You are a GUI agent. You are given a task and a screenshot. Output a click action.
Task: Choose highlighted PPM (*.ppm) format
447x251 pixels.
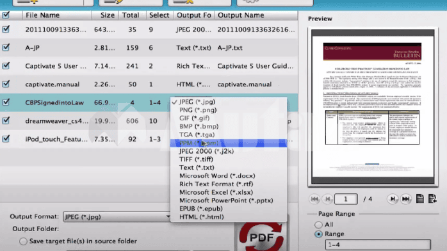click(229, 143)
